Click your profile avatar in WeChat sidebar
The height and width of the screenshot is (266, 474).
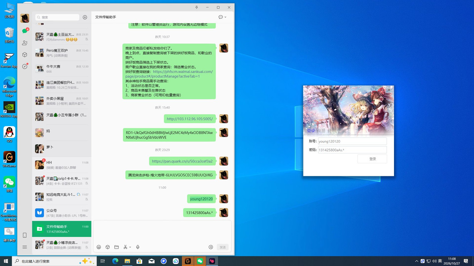coord(24,18)
